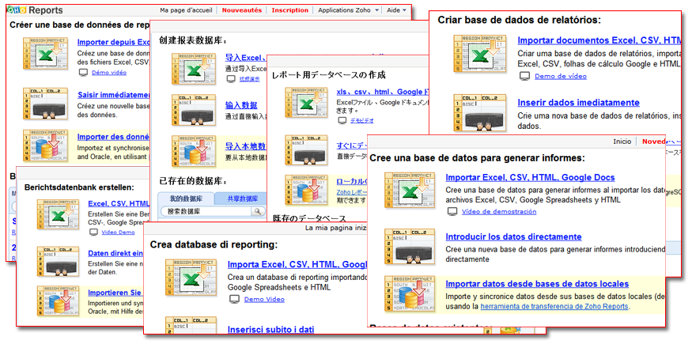Open Excel, CSV, HTML link in German window

[119, 204]
